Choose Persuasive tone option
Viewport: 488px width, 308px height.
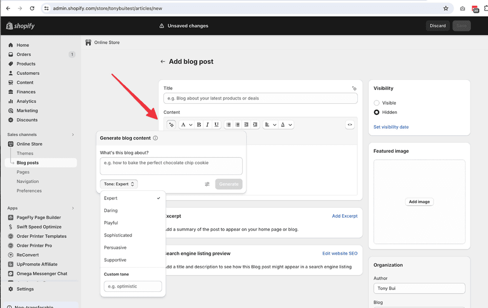pyautogui.click(x=132, y=248)
